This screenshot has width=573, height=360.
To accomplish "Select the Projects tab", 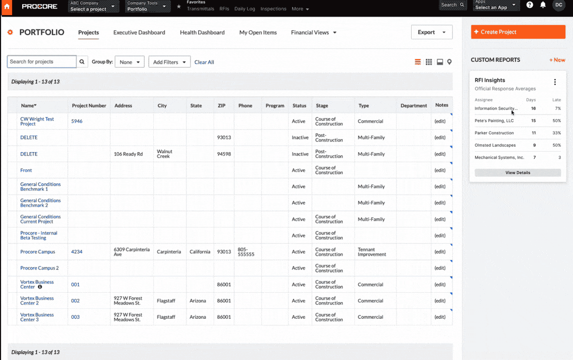I will point(88,33).
